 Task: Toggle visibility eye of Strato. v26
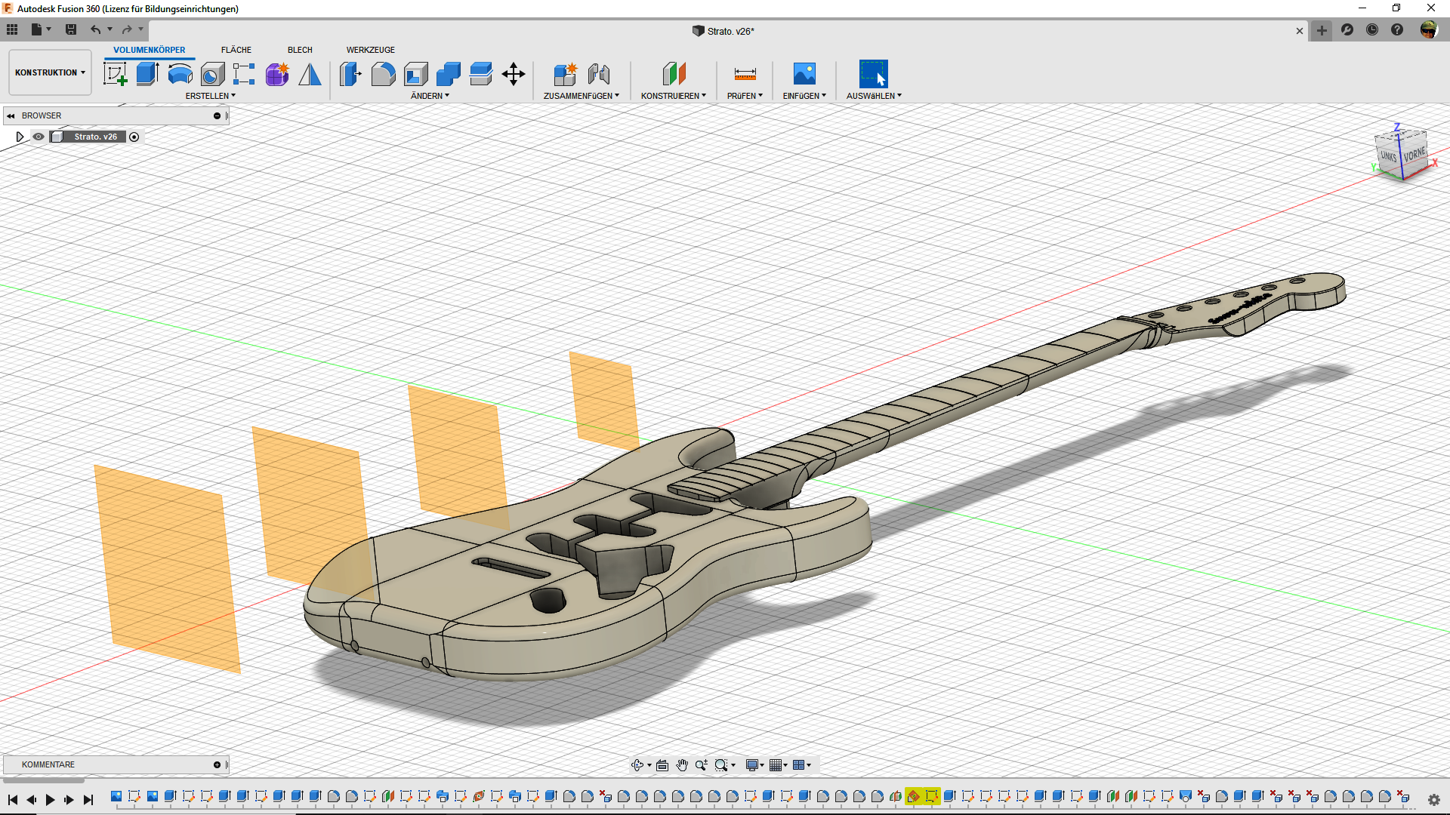tap(39, 137)
